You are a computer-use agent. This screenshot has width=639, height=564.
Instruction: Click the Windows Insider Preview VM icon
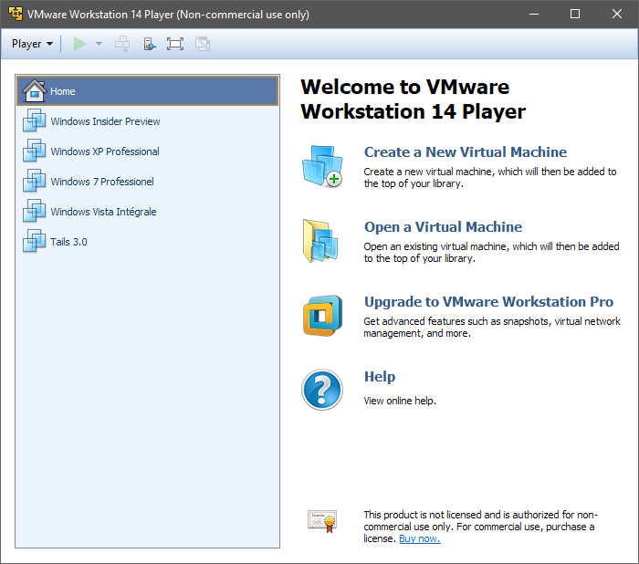click(35, 120)
